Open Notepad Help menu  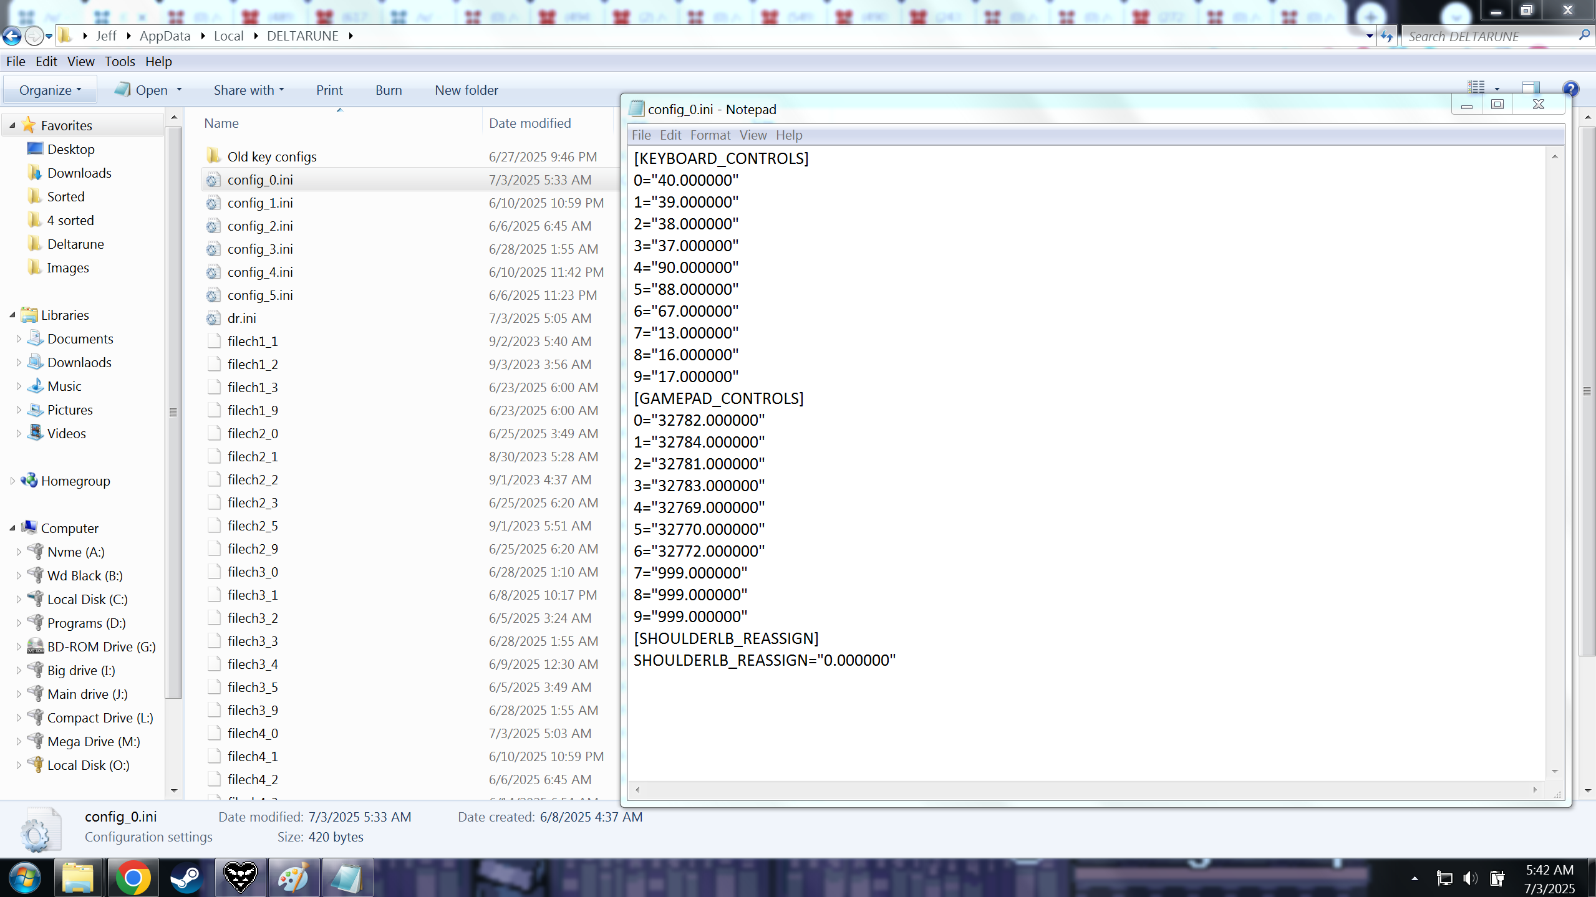pyautogui.click(x=789, y=135)
